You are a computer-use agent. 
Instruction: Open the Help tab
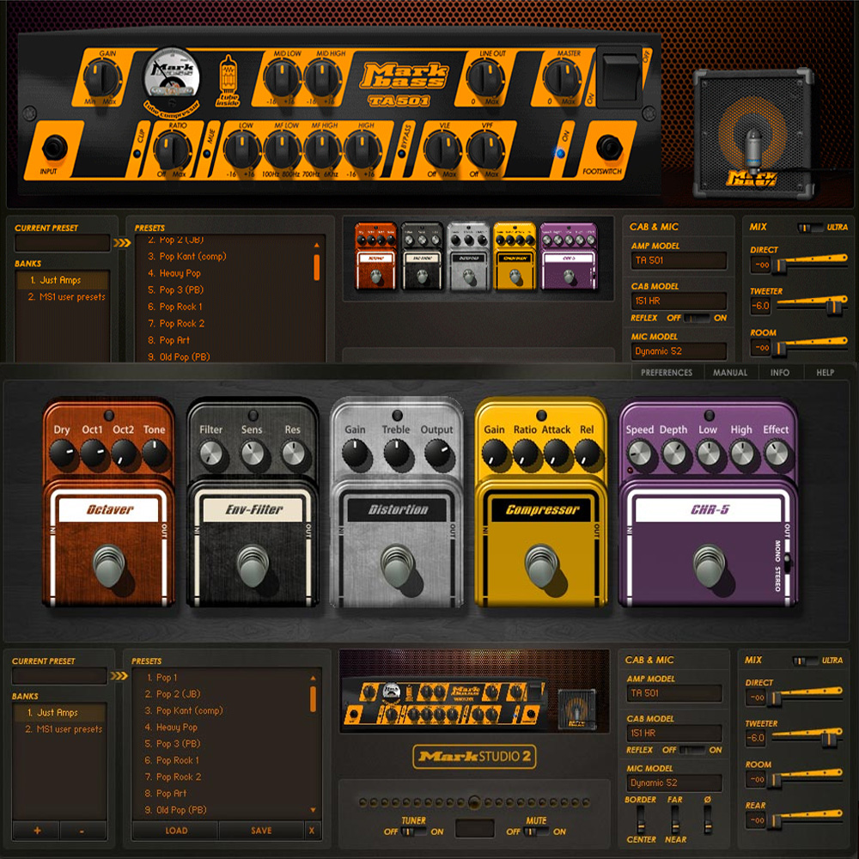[x=825, y=373]
